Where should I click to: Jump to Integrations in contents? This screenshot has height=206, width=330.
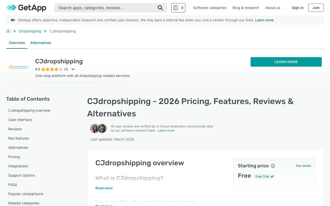18,166
